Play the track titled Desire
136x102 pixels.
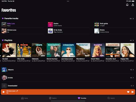(56, 24)
